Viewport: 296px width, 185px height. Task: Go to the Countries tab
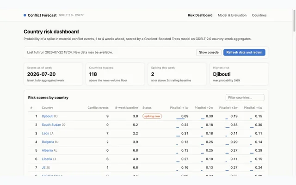click(259, 15)
